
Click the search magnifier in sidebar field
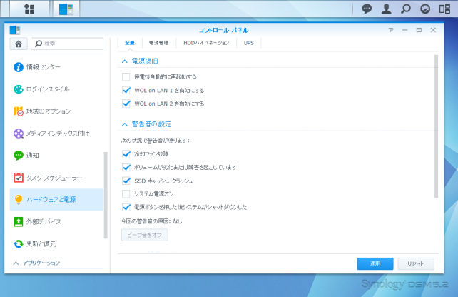click(39, 44)
